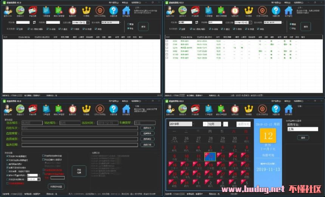Toggle 全部 train-type checkbox in empty-results window

pos(18,29)
